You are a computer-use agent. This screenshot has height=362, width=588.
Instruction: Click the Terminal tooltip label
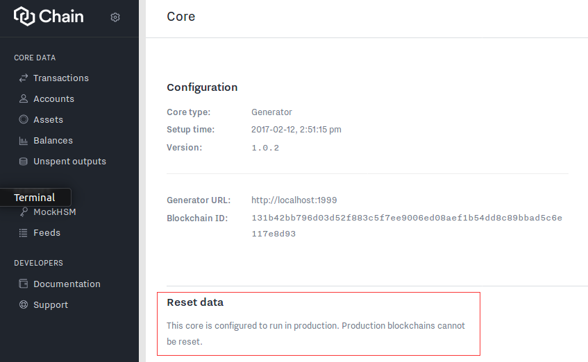[x=35, y=198]
